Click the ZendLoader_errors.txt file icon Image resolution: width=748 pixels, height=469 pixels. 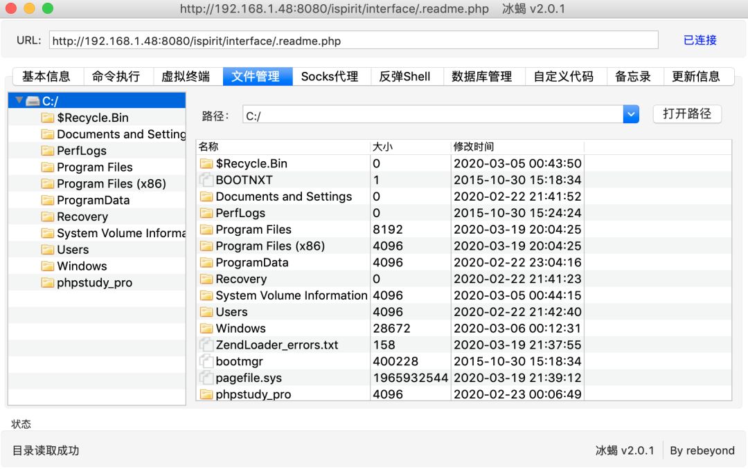pyautogui.click(x=206, y=345)
